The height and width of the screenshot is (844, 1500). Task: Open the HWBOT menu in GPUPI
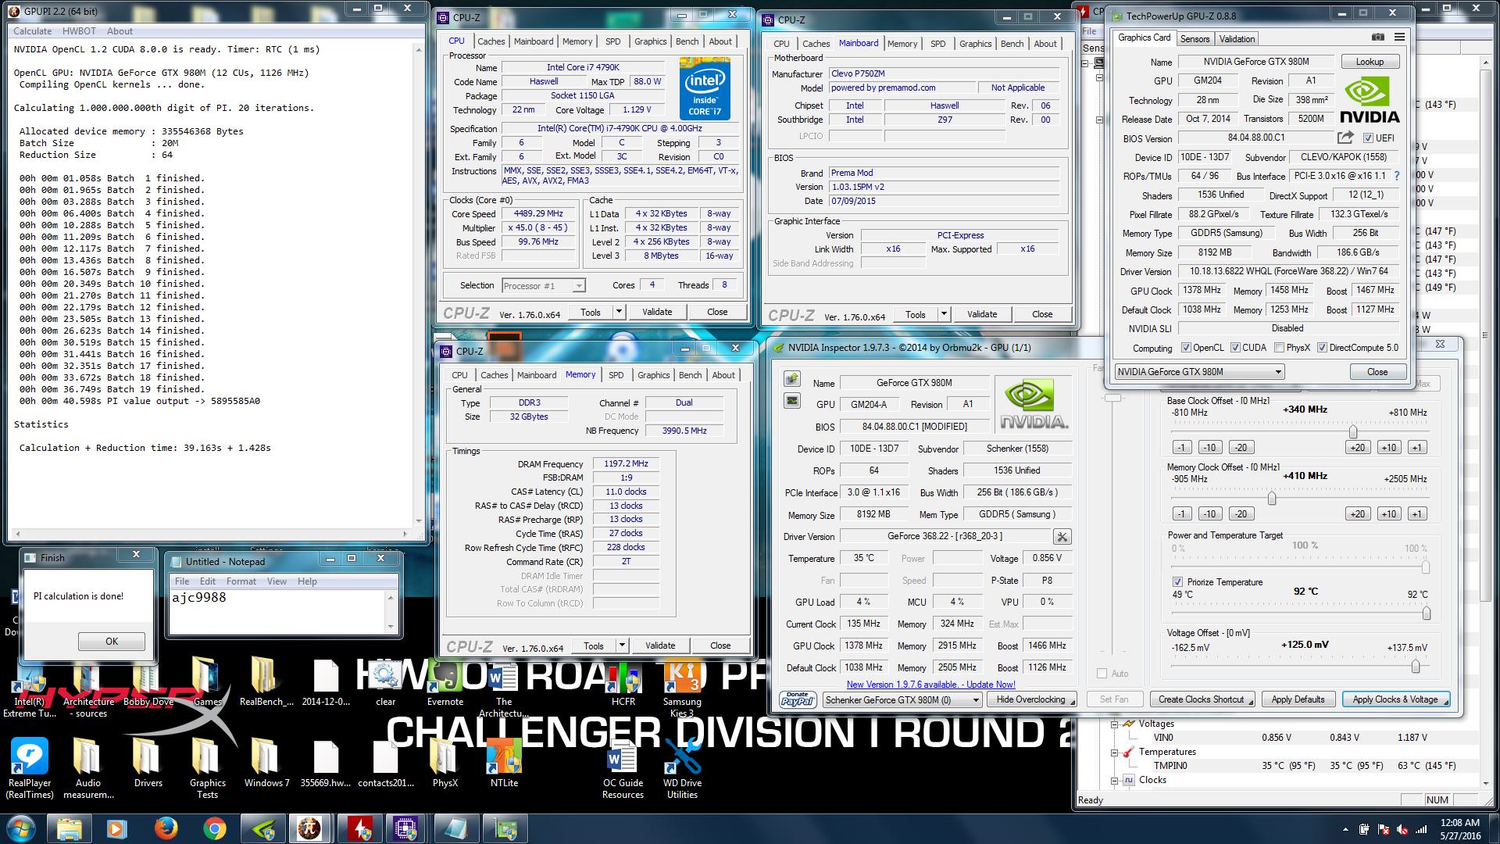point(80,31)
